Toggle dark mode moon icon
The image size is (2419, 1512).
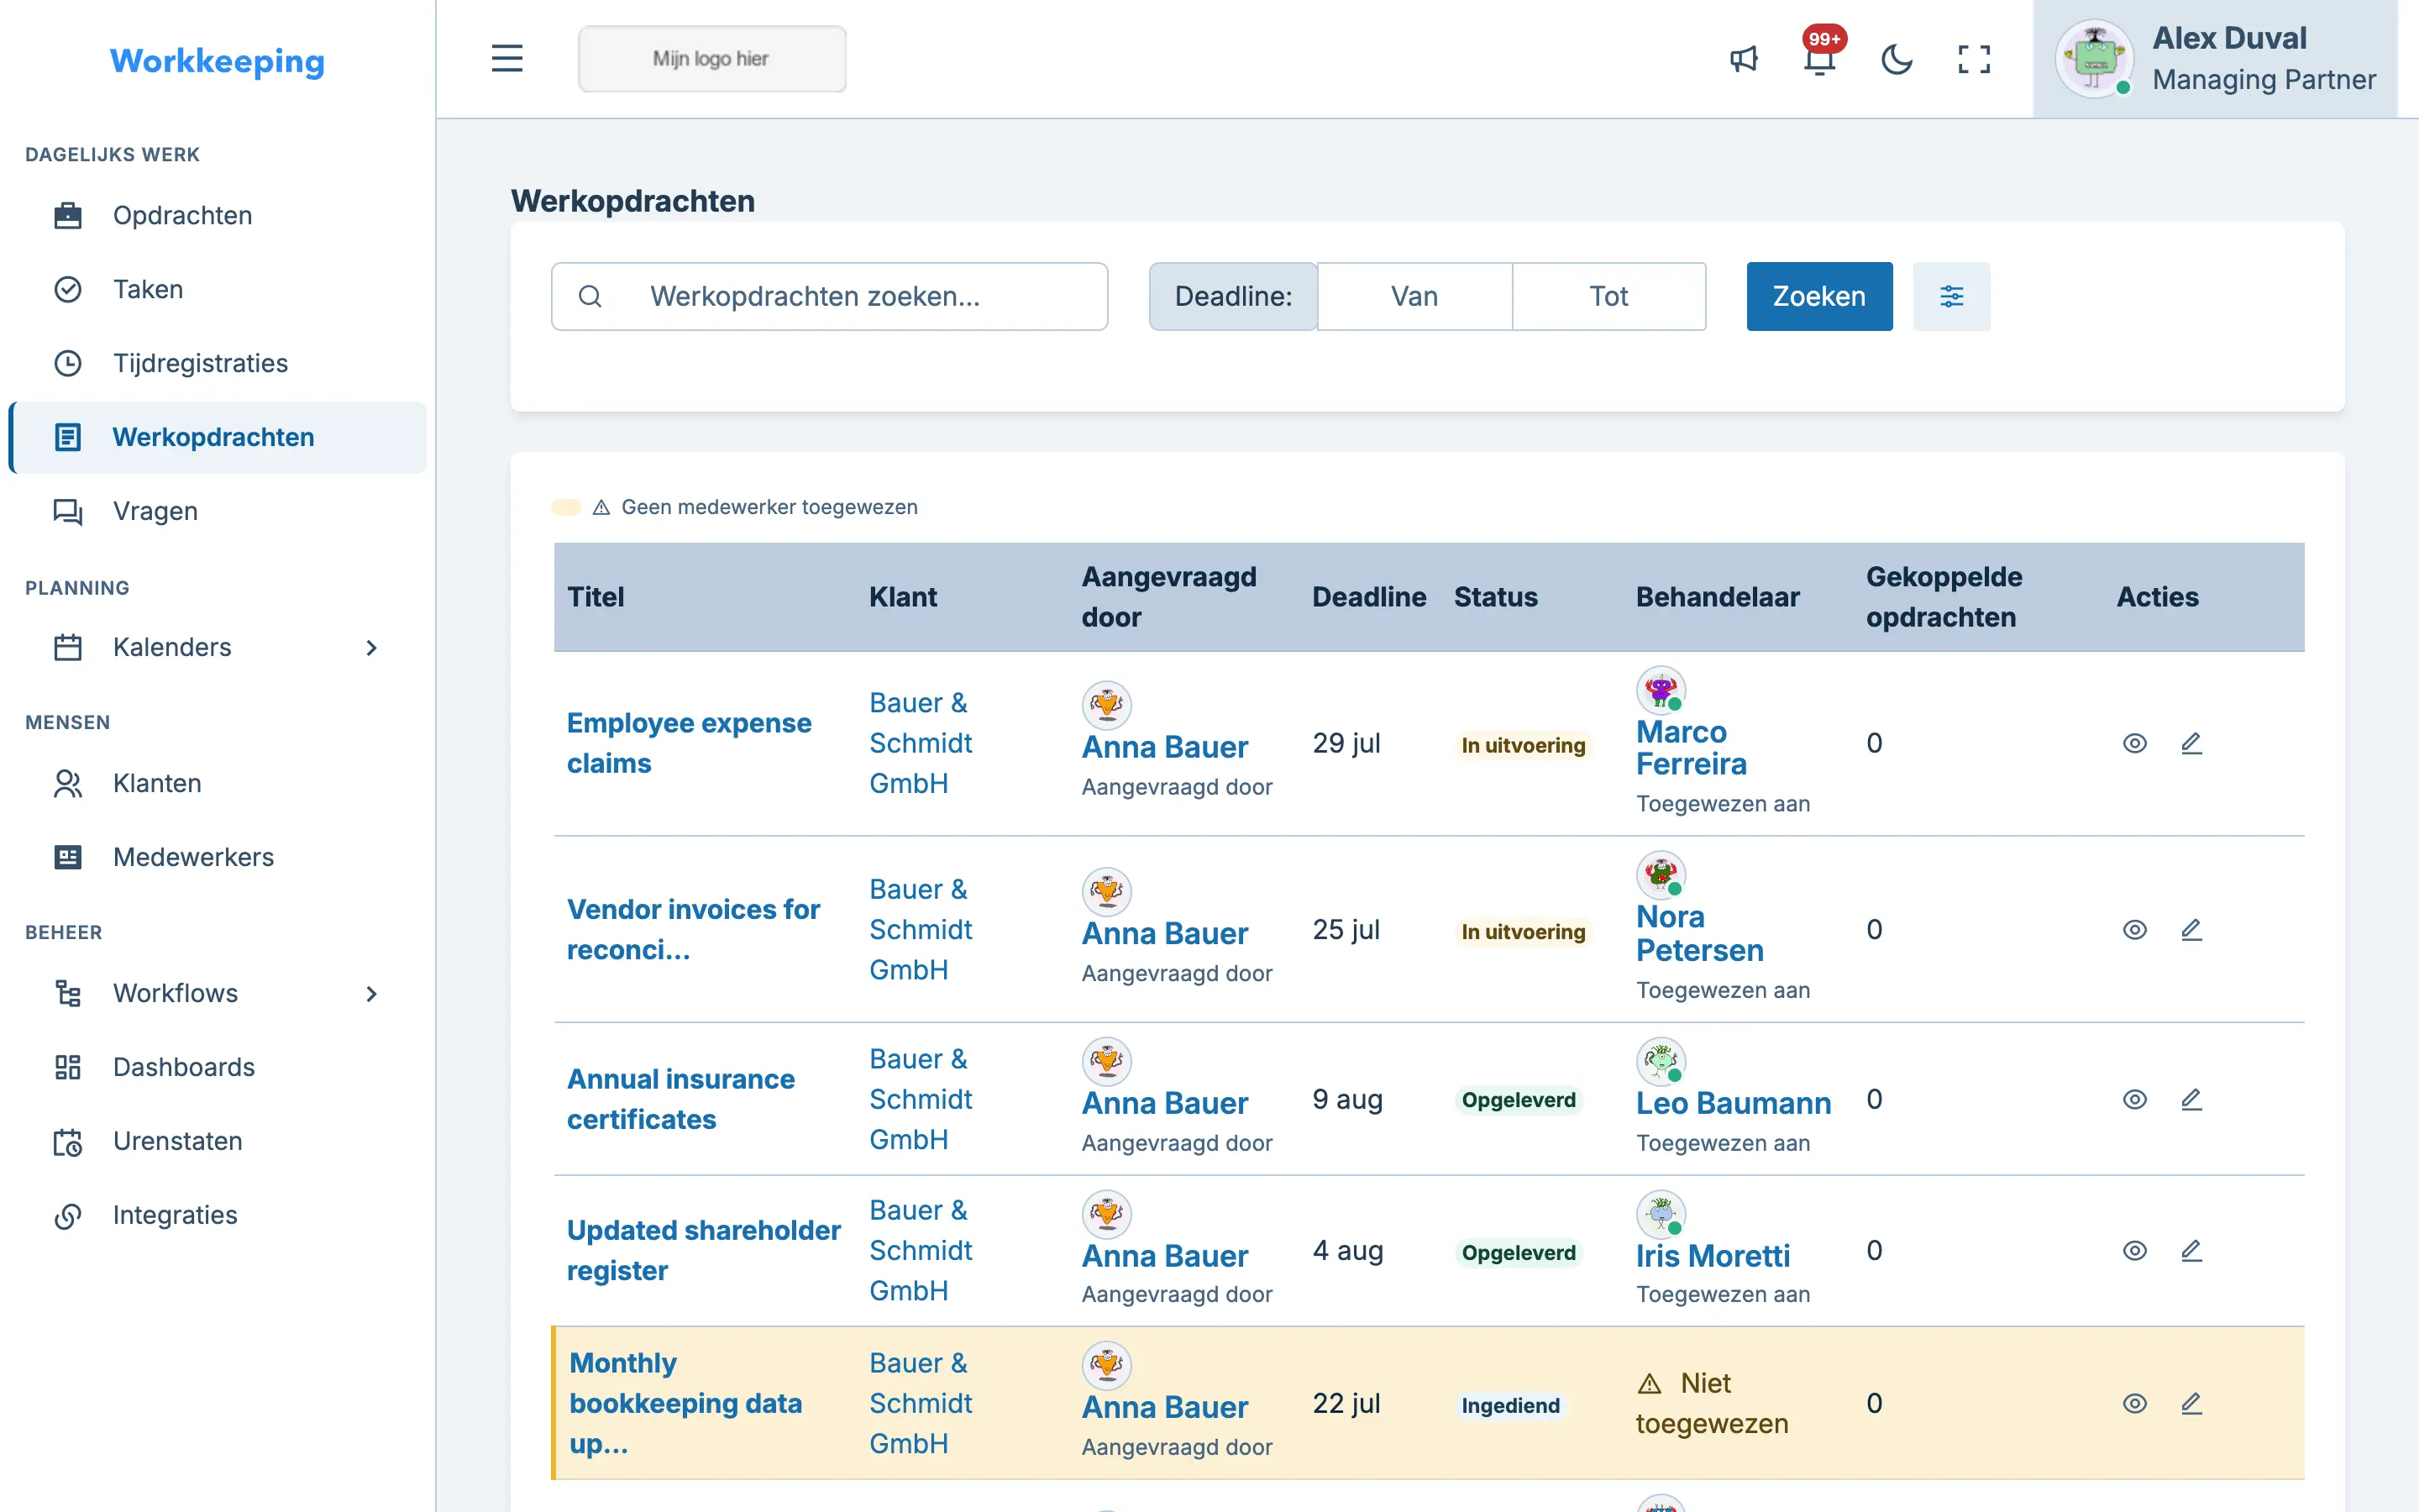(1897, 59)
